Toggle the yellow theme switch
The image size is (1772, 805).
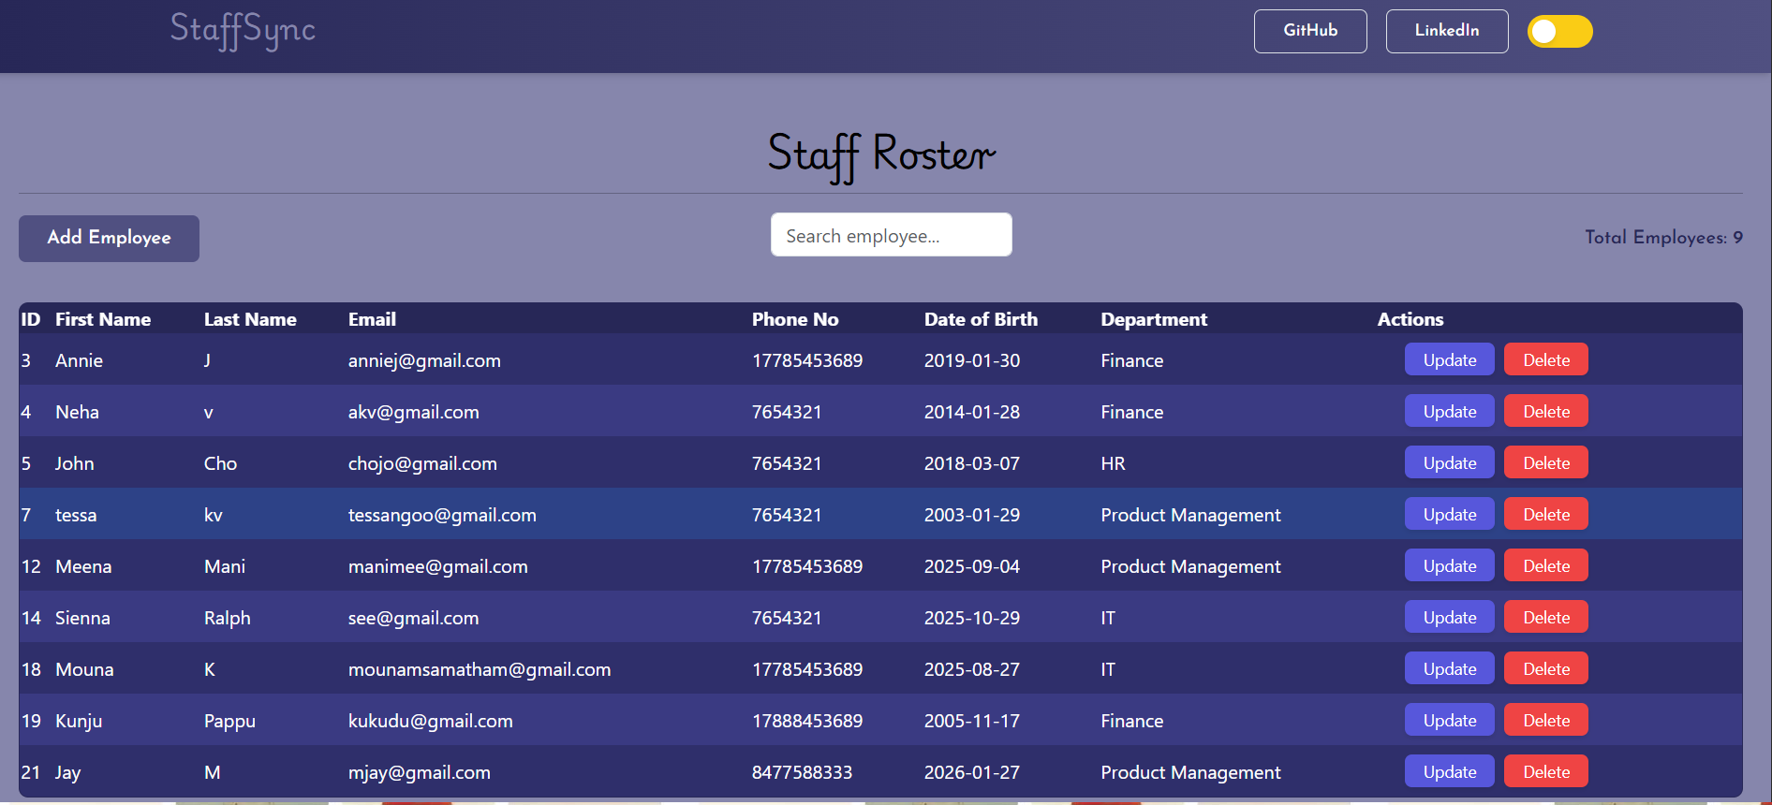tap(1559, 31)
